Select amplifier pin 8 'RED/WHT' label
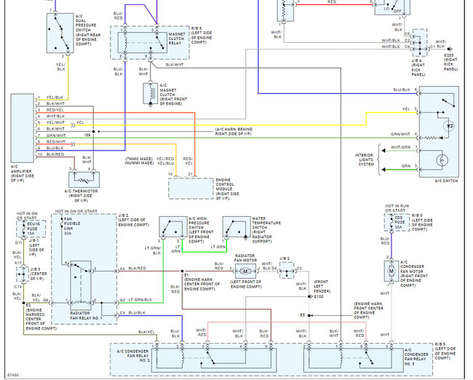This screenshot has height=380, width=473. click(x=56, y=141)
